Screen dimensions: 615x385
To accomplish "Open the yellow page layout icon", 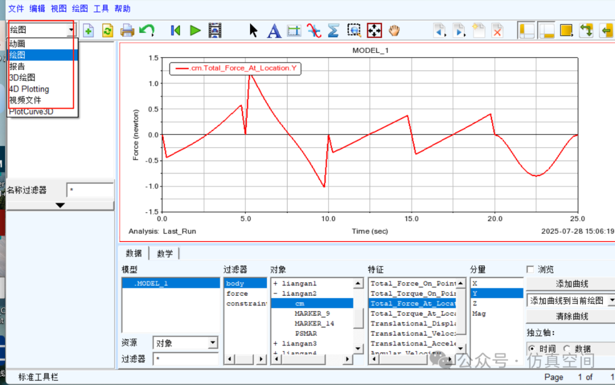I will tap(567, 30).
